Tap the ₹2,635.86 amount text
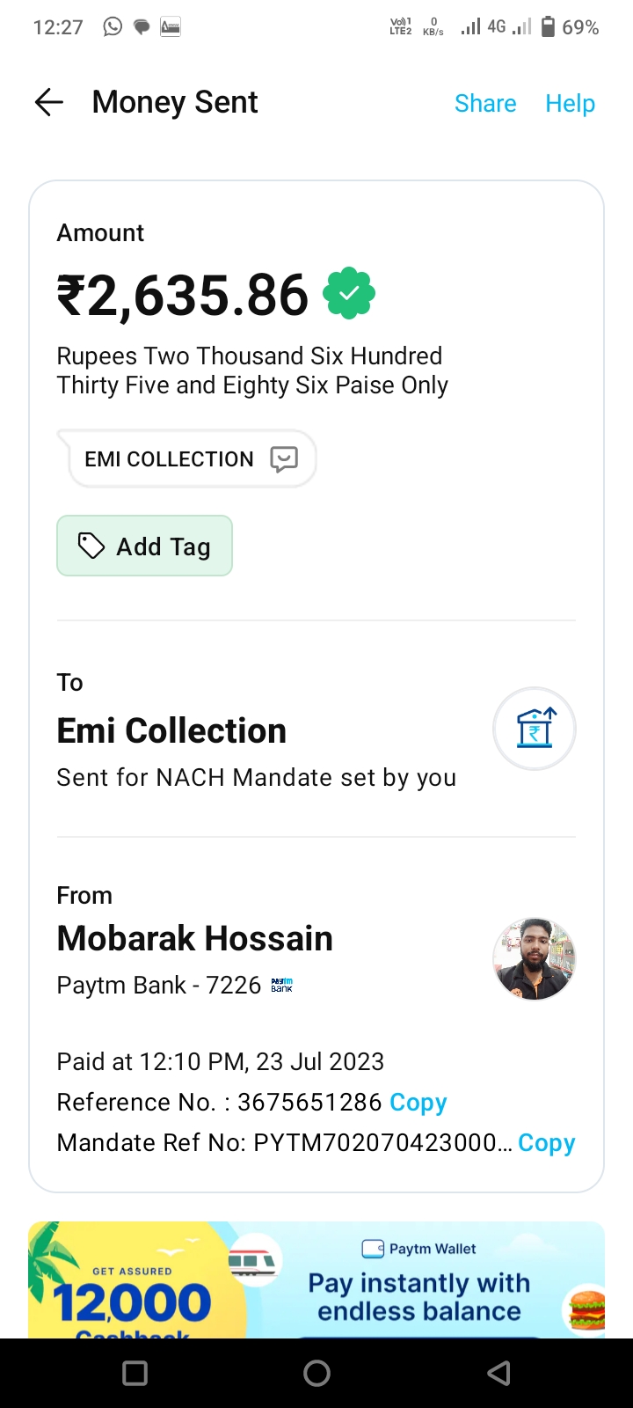The image size is (633, 1408). 183,296
